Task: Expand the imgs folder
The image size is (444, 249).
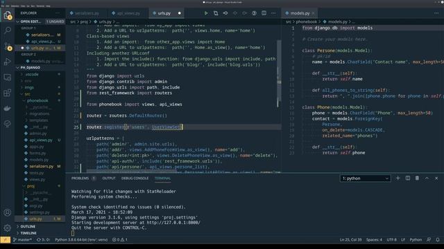Action: point(29,87)
